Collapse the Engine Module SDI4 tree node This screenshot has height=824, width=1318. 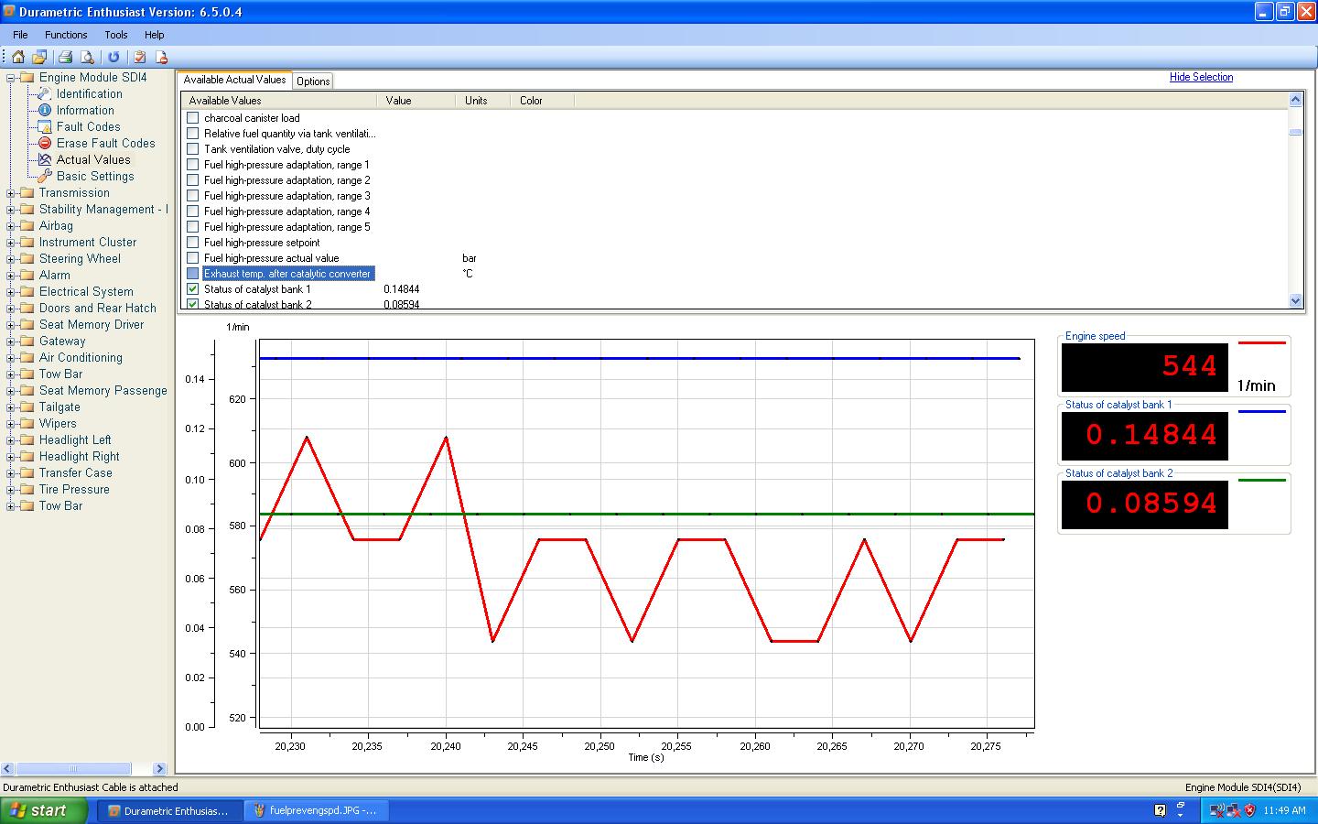tap(11, 78)
